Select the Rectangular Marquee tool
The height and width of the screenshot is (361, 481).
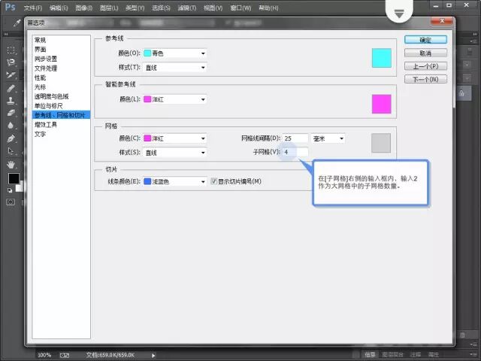[x=11, y=50]
